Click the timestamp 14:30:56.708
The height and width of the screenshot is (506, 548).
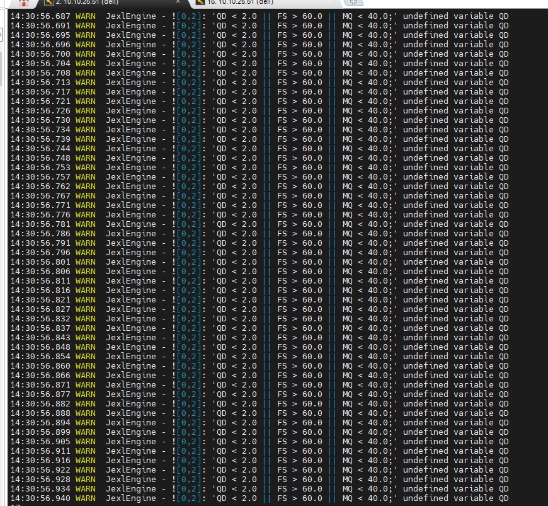click(40, 72)
